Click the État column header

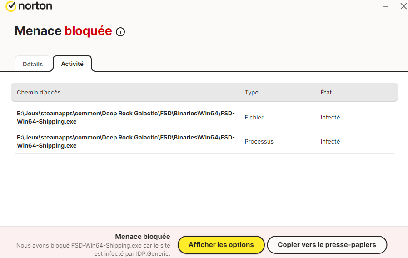pos(326,92)
